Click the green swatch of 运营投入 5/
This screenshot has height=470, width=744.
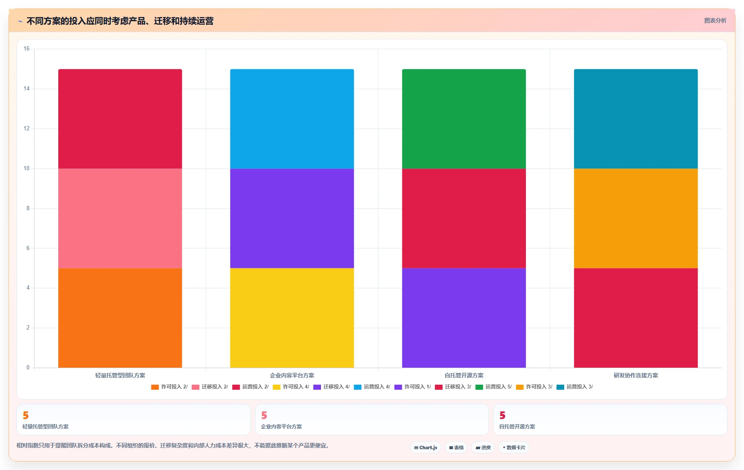pyautogui.click(x=479, y=387)
